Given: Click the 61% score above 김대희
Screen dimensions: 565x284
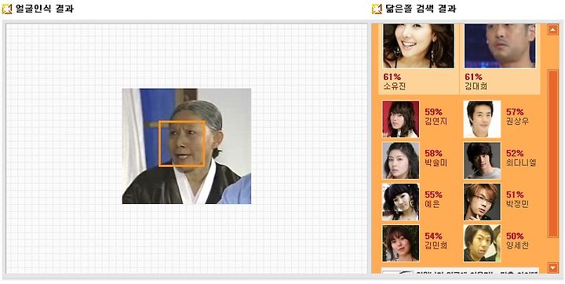Looking at the screenshot, I should click(x=473, y=77).
